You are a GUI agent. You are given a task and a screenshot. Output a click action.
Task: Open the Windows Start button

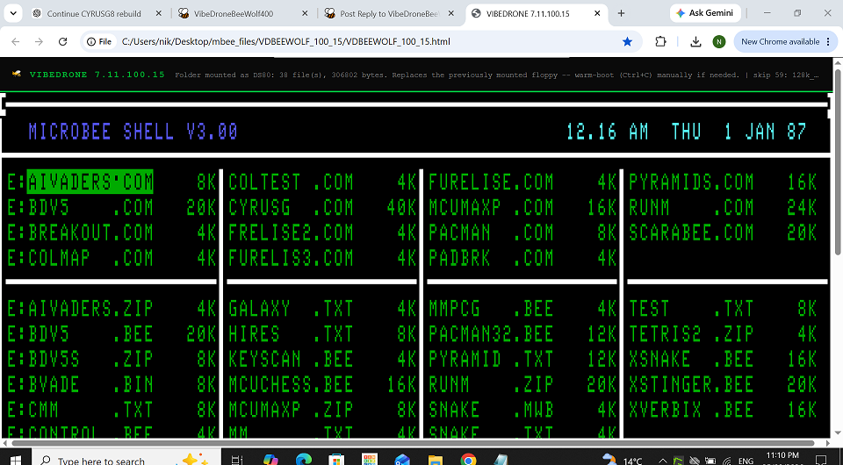click(15, 459)
